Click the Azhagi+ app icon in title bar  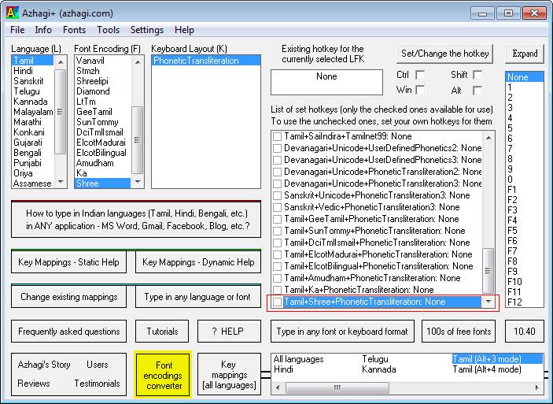pos(13,13)
